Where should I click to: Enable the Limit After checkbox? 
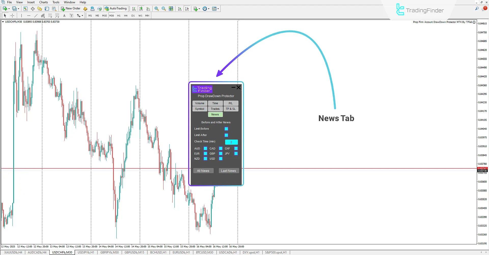(x=226, y=135)
